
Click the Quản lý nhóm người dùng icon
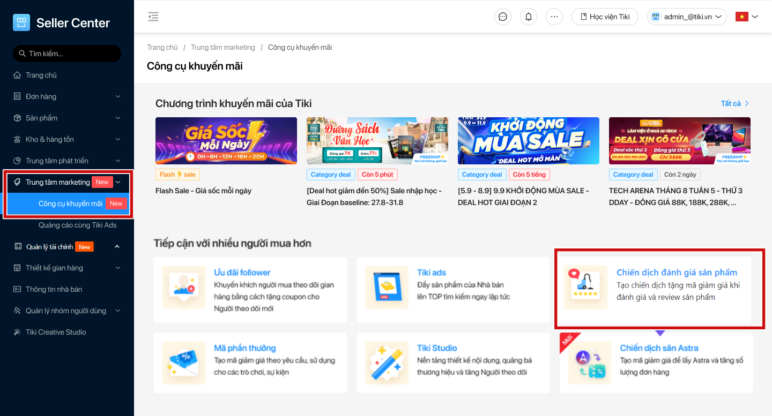point(17,311)
